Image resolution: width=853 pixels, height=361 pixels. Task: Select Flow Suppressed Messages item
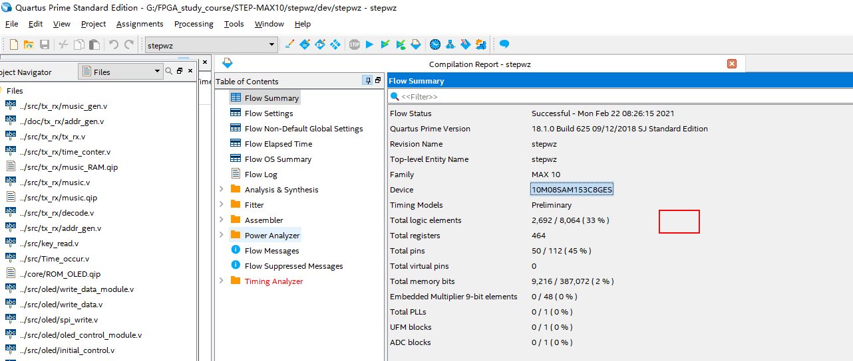pos(293,265)
